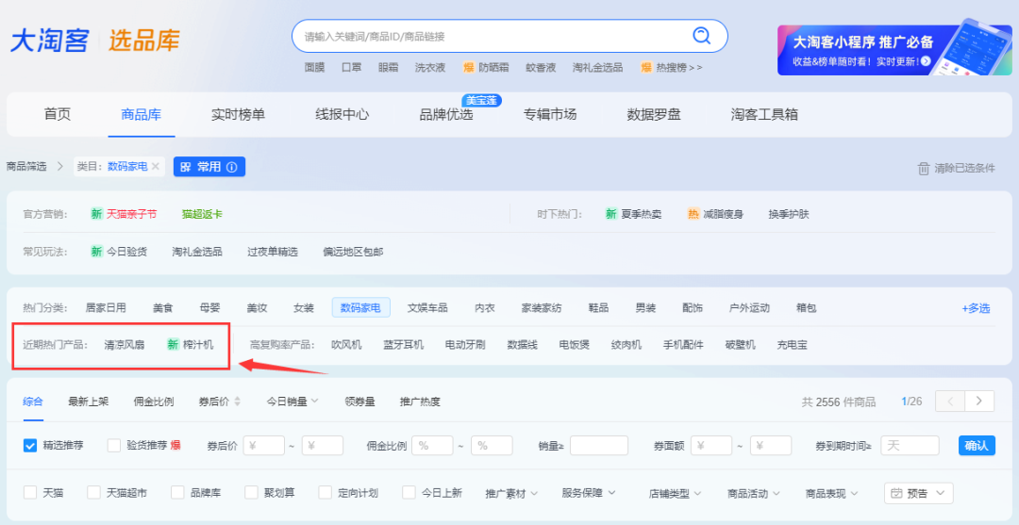Open the 商品表现 dropdown

point(832,493)
